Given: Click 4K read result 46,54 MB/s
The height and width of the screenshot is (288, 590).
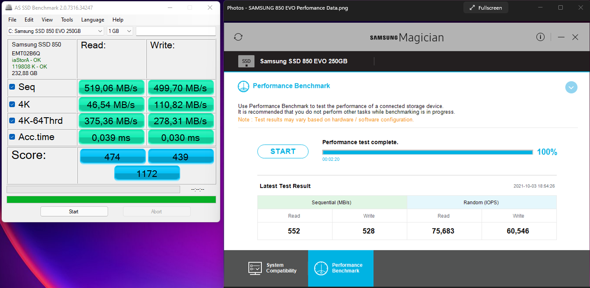Looking at the screenshot, I should tap(111, 104).
